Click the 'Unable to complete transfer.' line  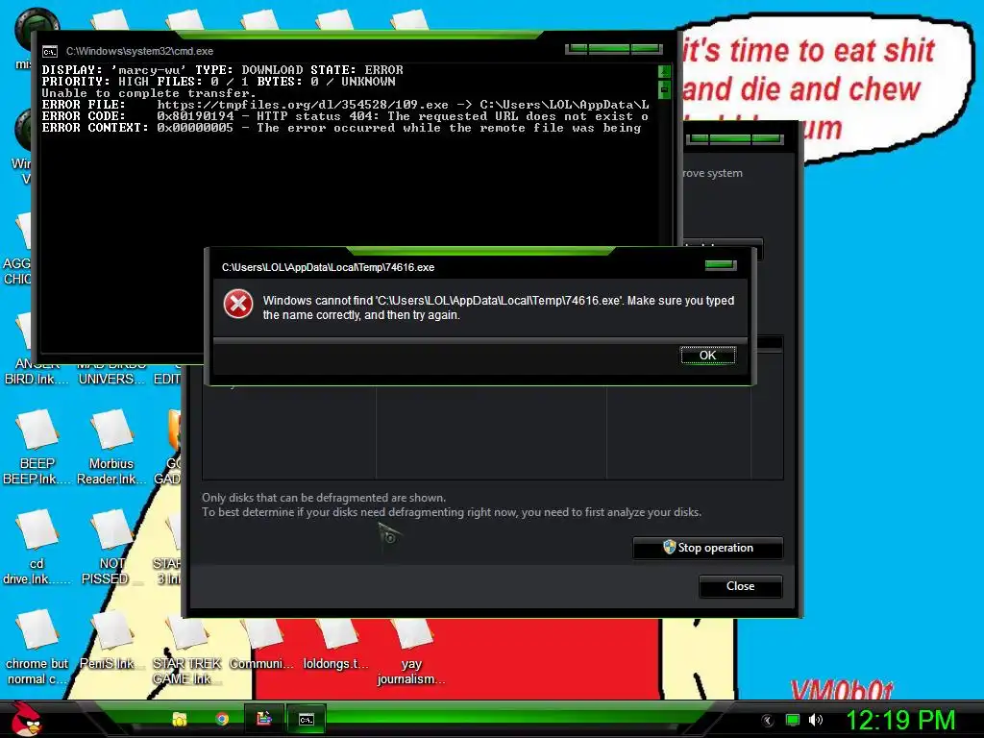(x=149, y=93)
